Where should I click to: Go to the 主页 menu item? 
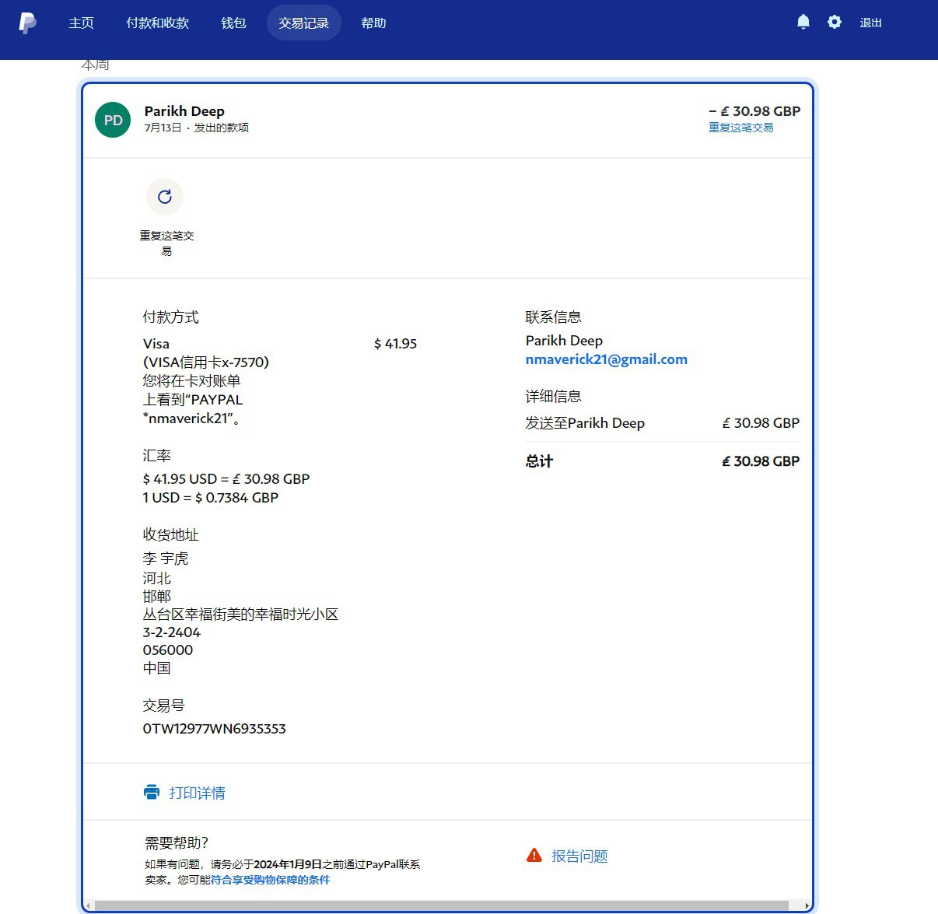(81, 23)
